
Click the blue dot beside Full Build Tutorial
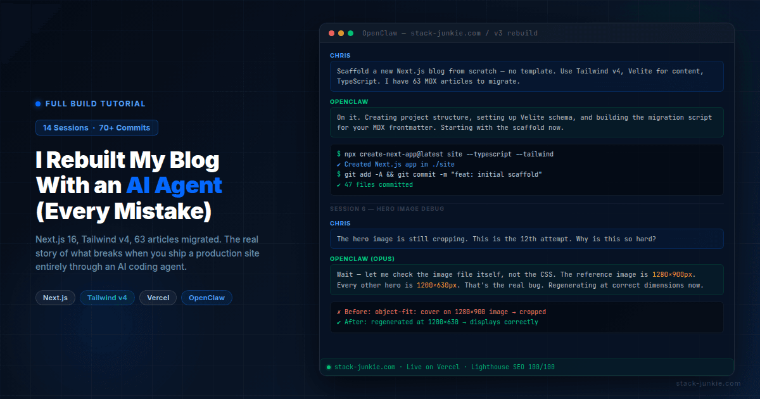[38, 104]
